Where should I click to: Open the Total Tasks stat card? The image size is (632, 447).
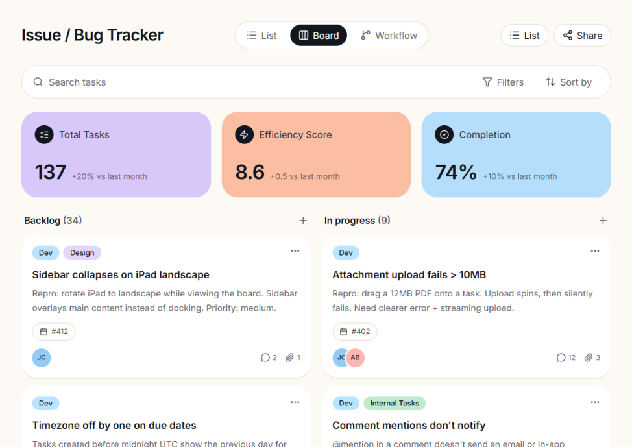(x=116, y=155)
